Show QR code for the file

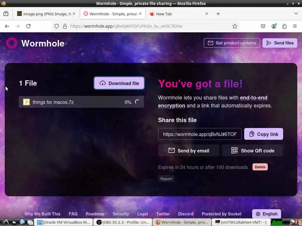[252, 150]
